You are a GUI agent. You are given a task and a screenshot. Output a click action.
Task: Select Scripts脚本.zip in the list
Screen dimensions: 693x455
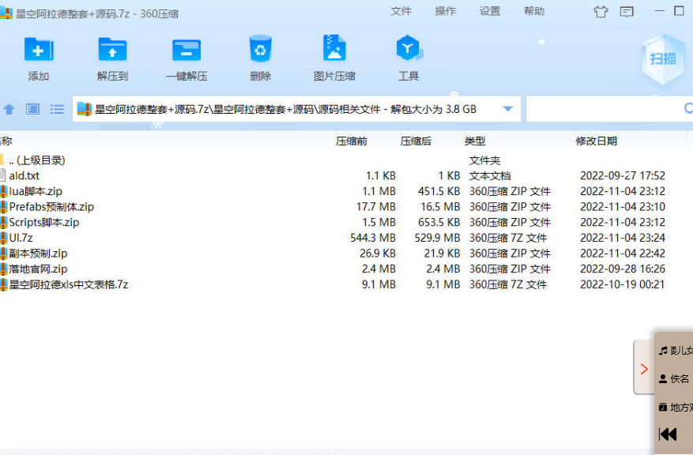(x=44, y=222)
